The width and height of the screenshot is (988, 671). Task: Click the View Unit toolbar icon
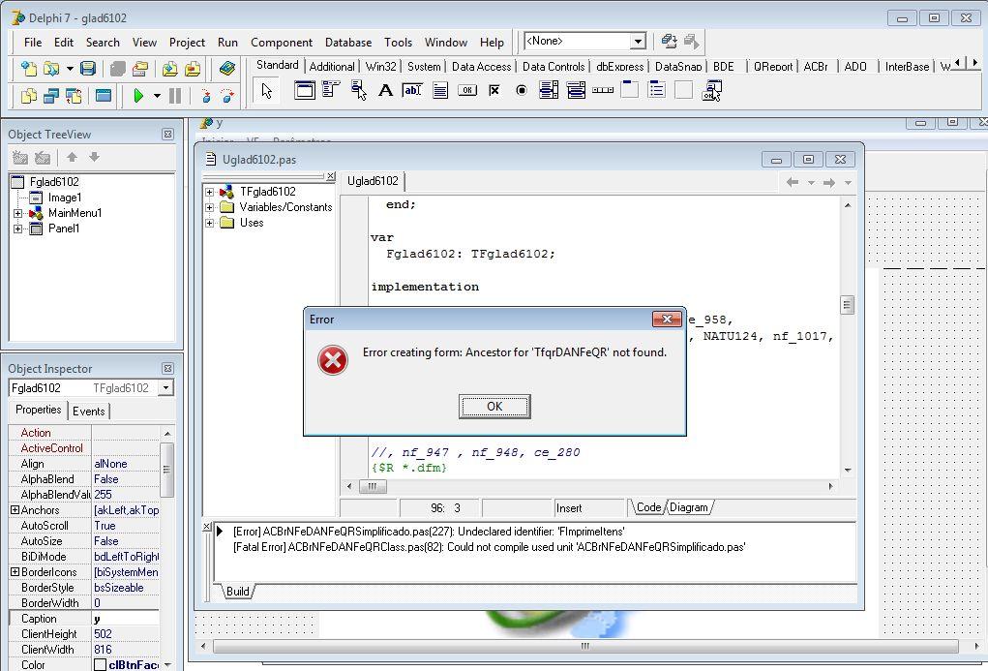(x=28, y=96)
